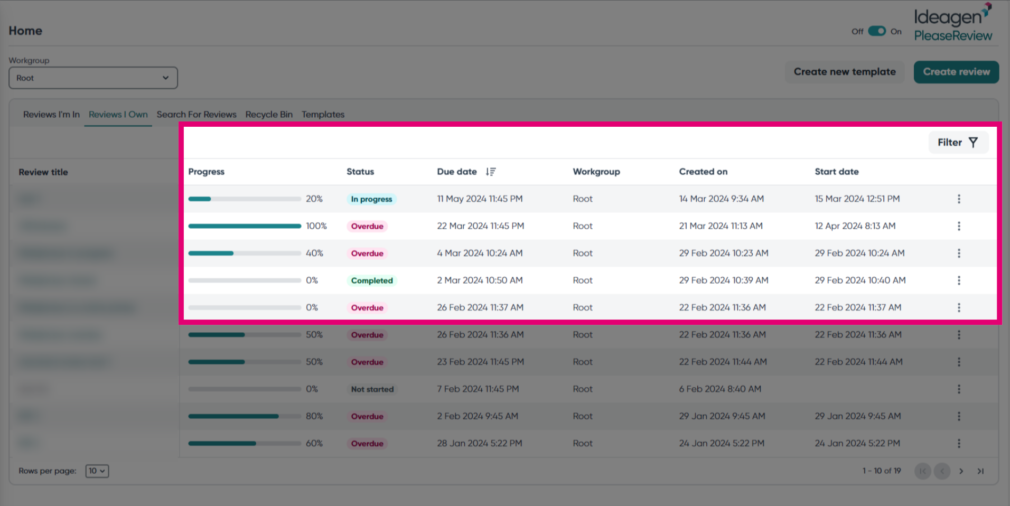Open actions menu for 11 May 2024 review
1010x506 pixels.
point(959,199)
